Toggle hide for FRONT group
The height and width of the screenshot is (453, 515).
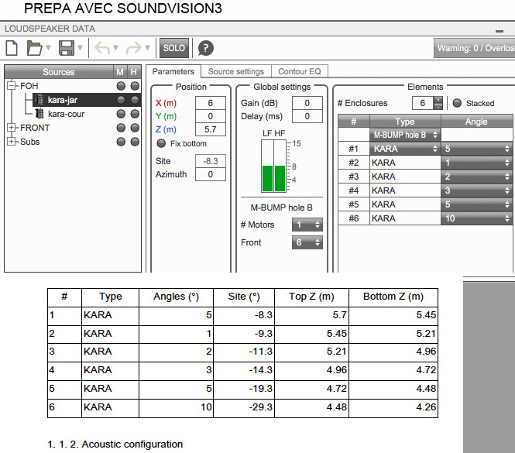coord(135,128)
